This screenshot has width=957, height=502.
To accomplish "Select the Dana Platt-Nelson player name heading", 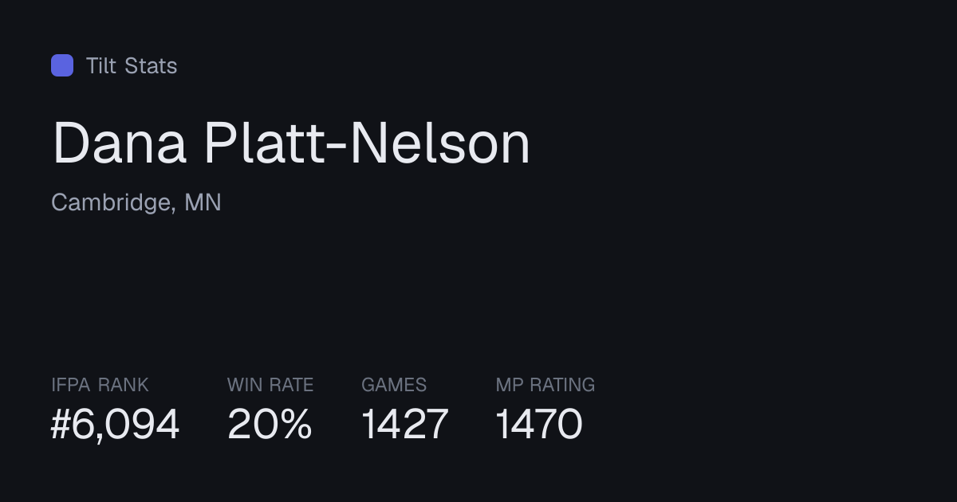I will (x=291, y=143).
